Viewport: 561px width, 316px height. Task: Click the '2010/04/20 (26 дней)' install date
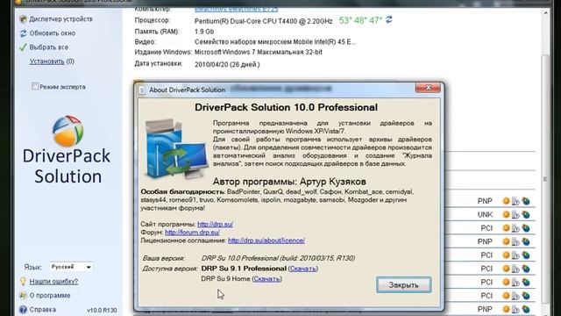coord(227,65)
